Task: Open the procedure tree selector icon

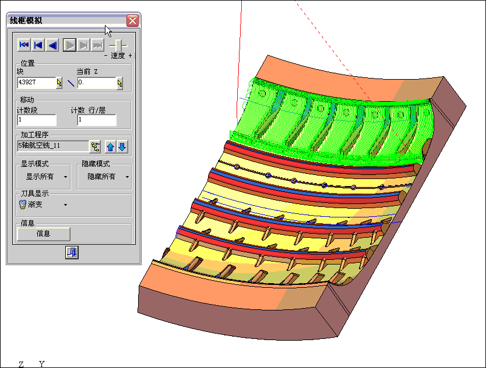Action: [95, 147]
